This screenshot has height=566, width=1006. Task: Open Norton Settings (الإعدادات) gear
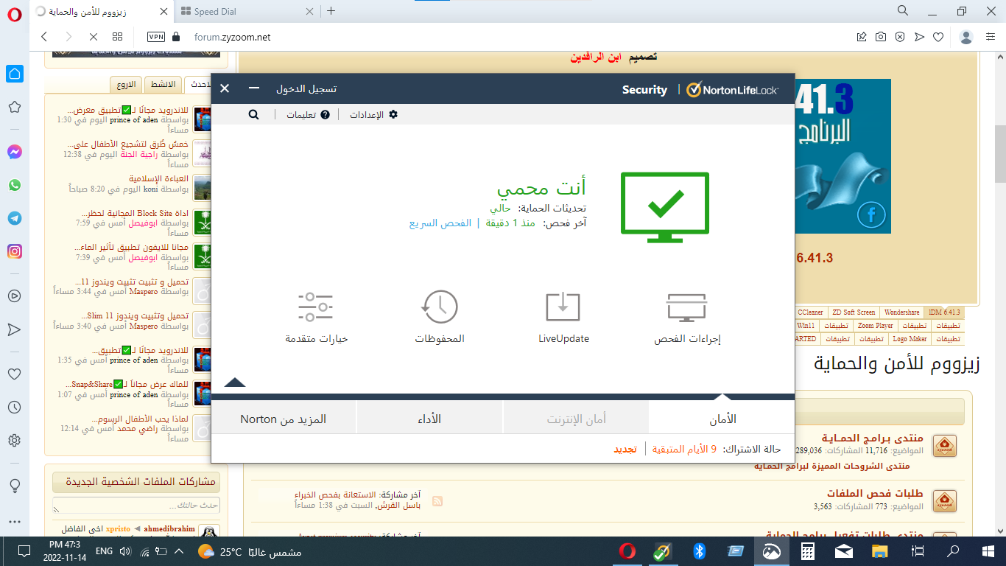(373, 114)
